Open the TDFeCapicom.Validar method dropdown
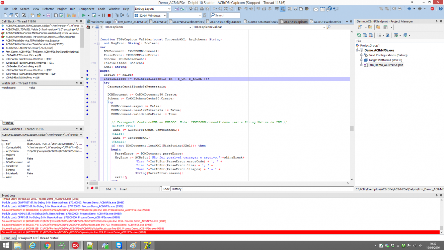This screenshot has width=444, height=250. coord(324,27)
